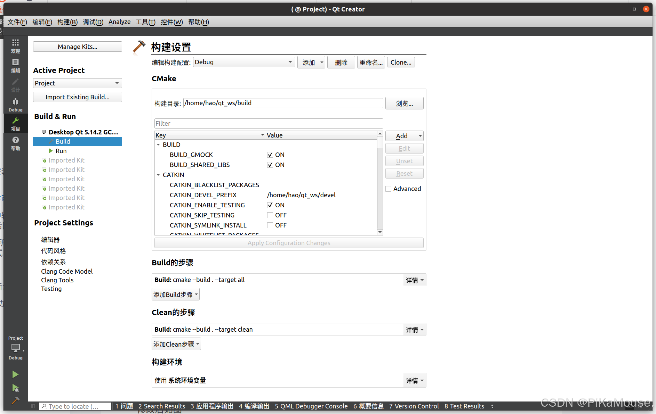Enable CATKIN_SYMLINK_INSTALL checkbox
Viewport: 656px width, 414px height.
270,225
